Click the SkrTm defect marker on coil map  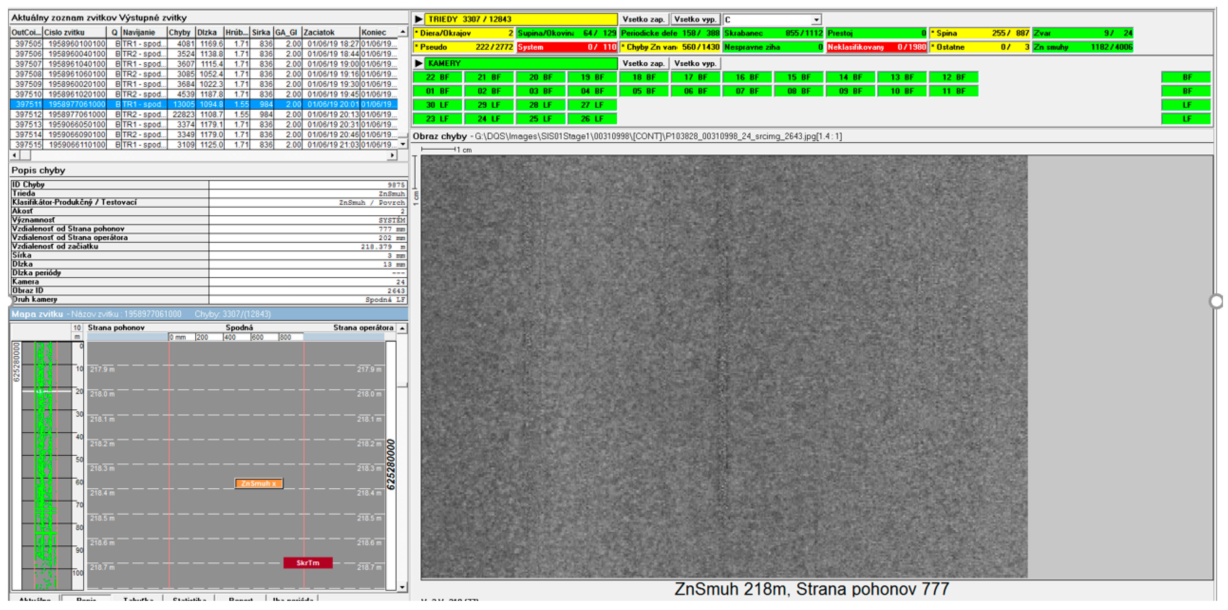(x=307, y=563)
